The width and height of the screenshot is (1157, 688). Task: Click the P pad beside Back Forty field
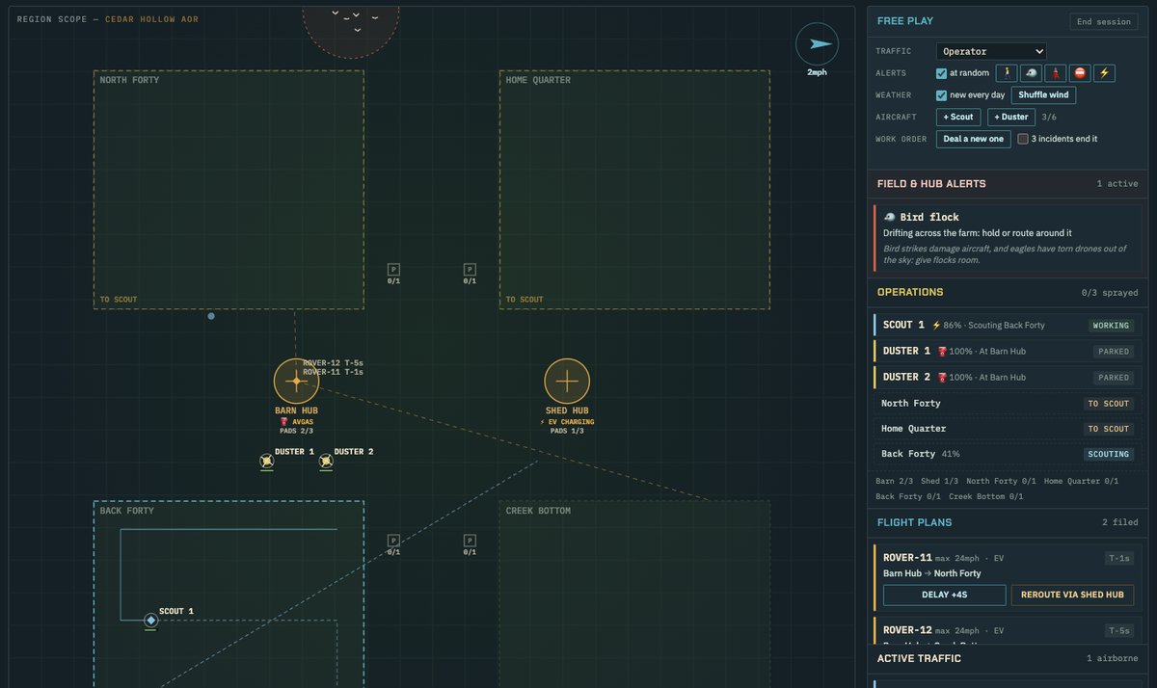(x=393, y=541)
